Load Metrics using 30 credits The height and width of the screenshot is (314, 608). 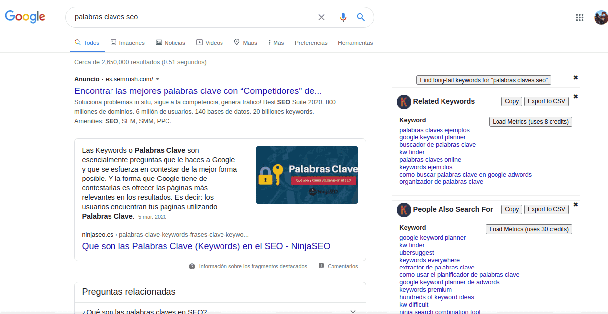click(x=529, y=229)
